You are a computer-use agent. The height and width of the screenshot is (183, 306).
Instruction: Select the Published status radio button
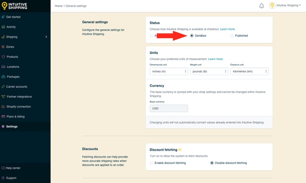pos(232,36)
